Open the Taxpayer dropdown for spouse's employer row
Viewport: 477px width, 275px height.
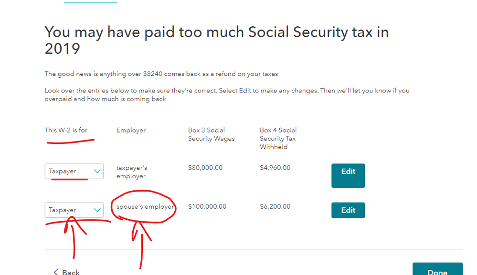74,210
